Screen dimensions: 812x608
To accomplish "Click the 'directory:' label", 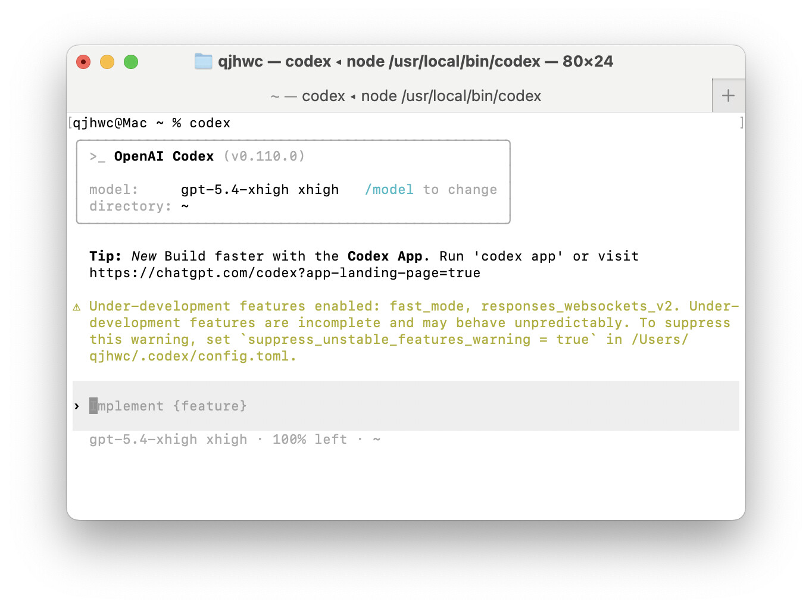I will (130, 206).
